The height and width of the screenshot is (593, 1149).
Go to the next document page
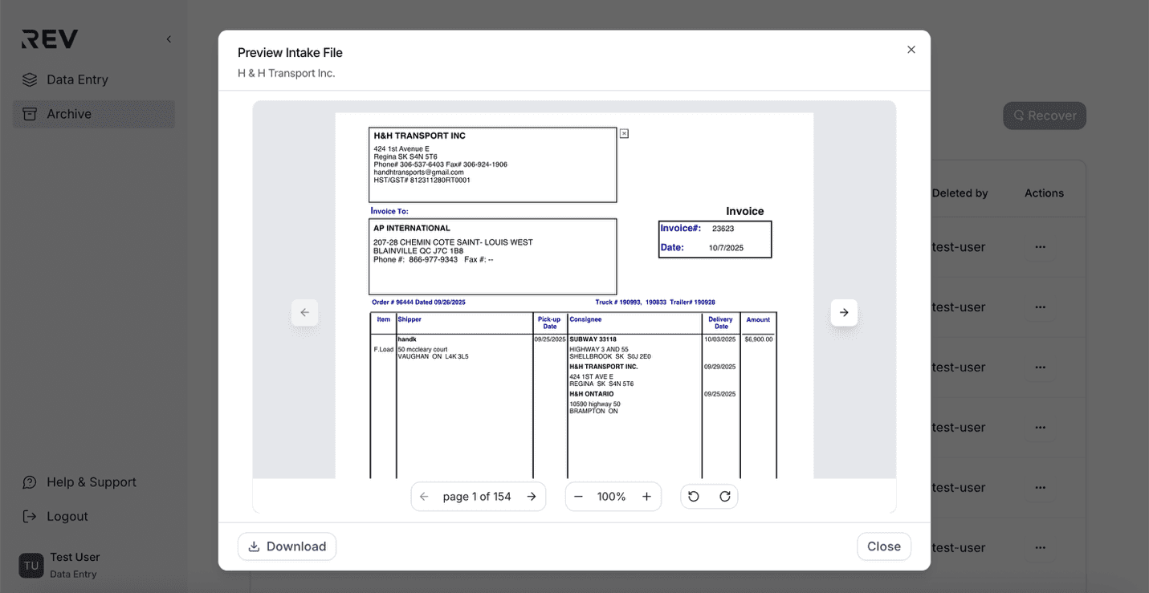click(x=532, y=496)
